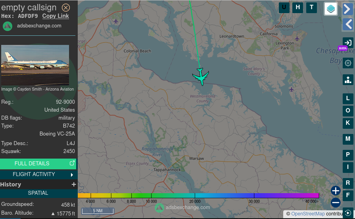Open the statistics podium icon
Viewport: 355px width, 219px height.
coord(348,79)
